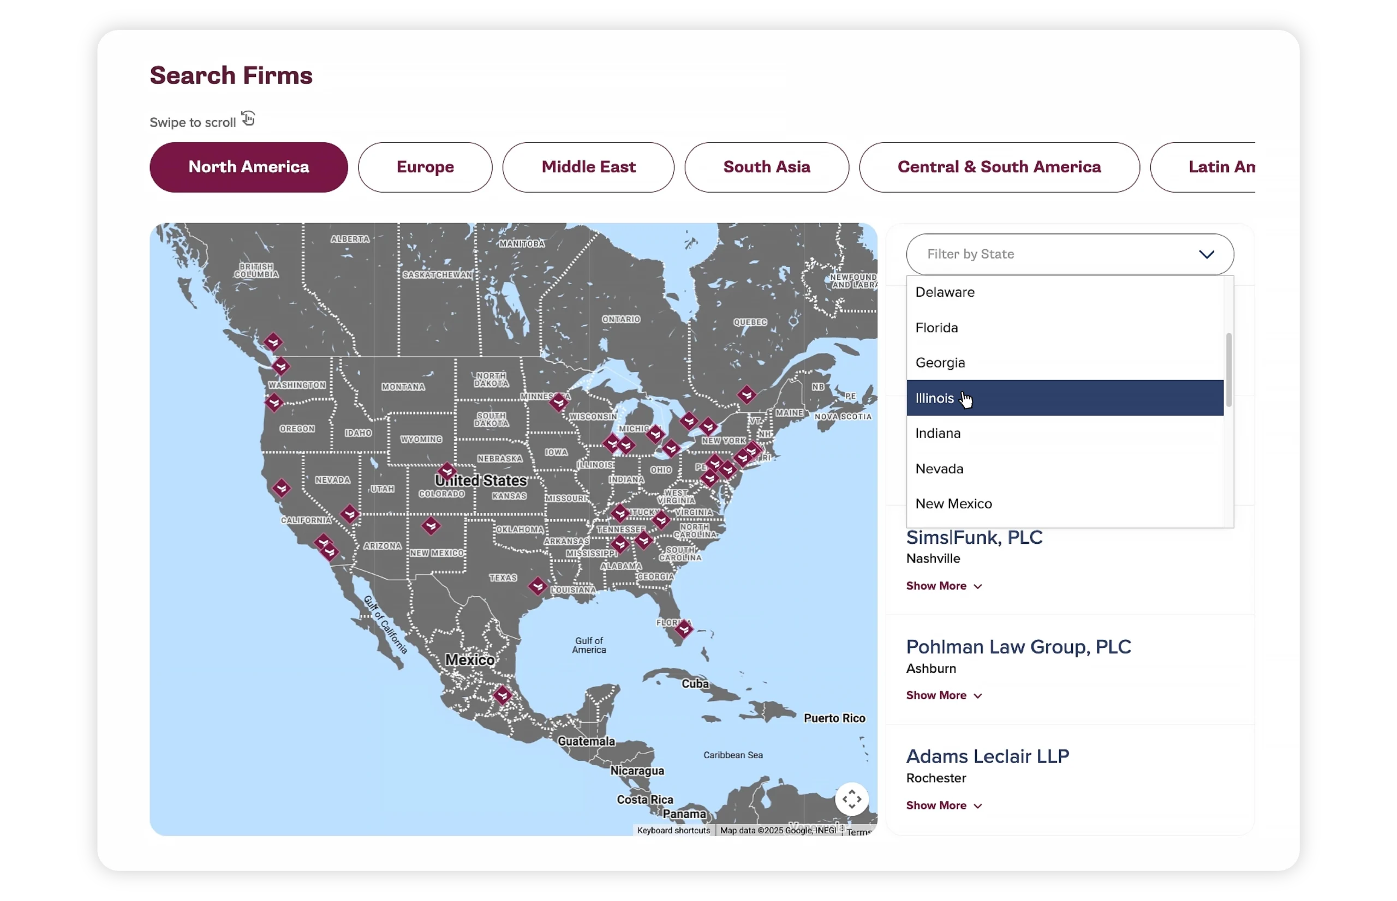Open the Latin America tab
This screenshot has width=1397, height=901.
tap(1203, 167)
